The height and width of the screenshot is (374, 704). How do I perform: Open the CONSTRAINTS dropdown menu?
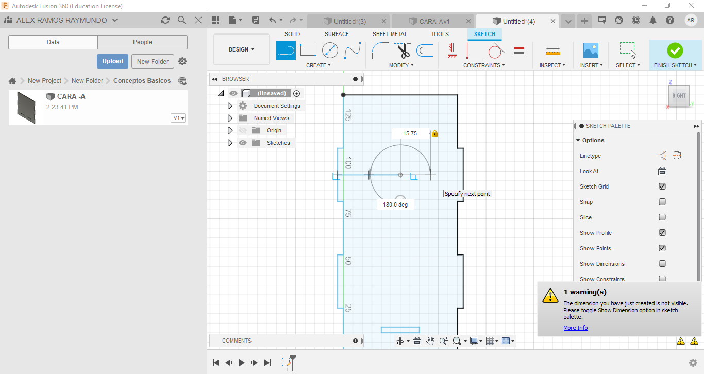click(484, 65)
